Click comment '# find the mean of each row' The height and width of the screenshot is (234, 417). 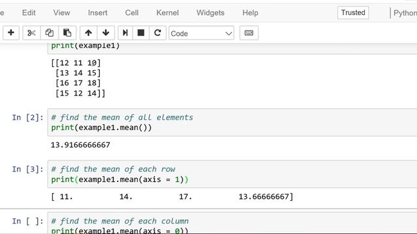click(x=113, y=169)
